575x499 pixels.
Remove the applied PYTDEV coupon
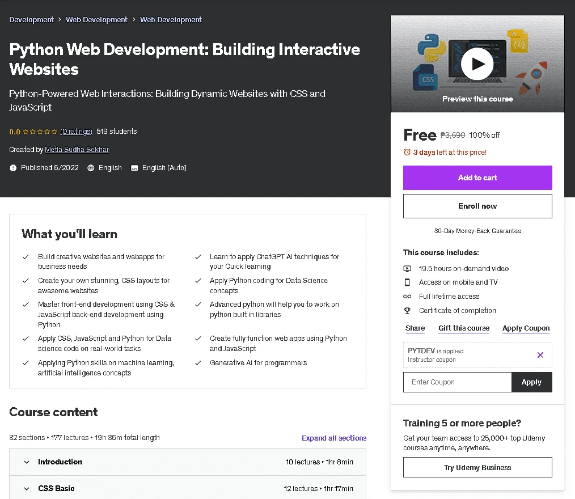click(x=540, y=355)
